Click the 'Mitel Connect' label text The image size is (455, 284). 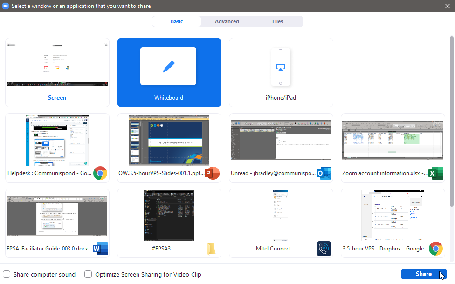click(x=273, y=249)
